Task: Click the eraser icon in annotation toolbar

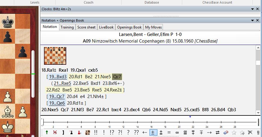Action: coord(225,133)
